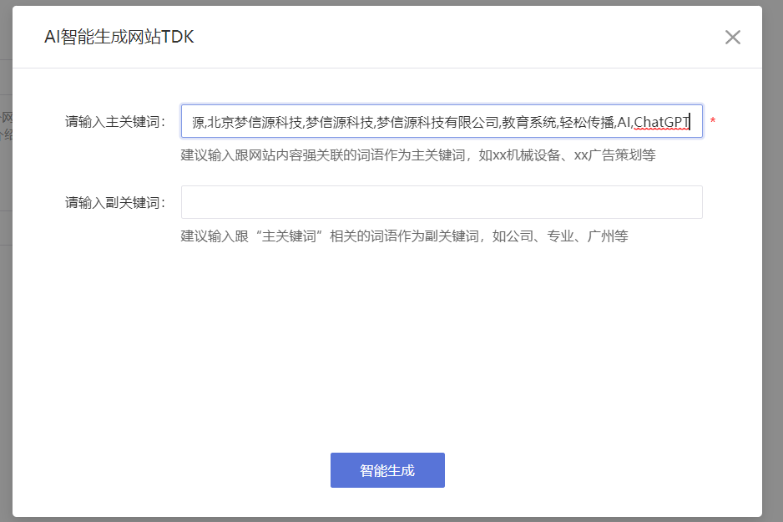Image resolution: width=783 pixels, height=522 pixels.
Task: Click 梦信源科技有限公司 in the keyword input
Action: point(437,122)
